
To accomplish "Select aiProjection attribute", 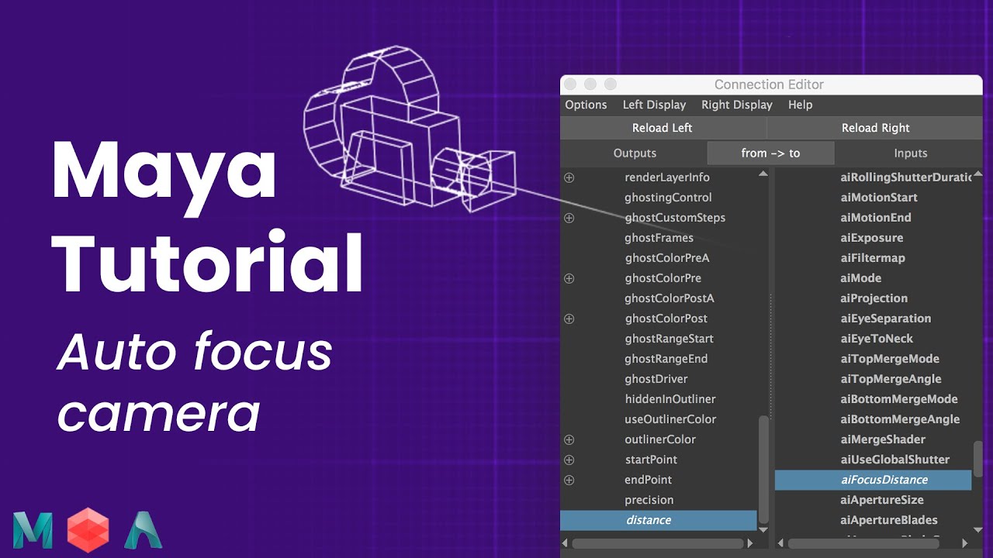I will [x=874, y=298].
